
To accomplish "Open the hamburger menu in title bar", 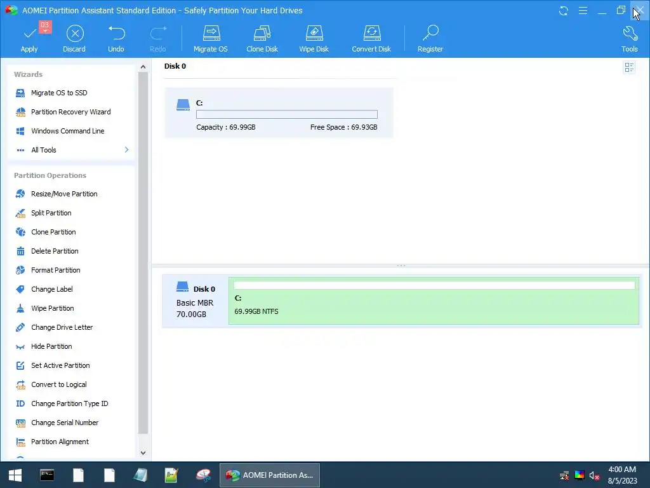I will pyautogui.click(x=583, y=10).
